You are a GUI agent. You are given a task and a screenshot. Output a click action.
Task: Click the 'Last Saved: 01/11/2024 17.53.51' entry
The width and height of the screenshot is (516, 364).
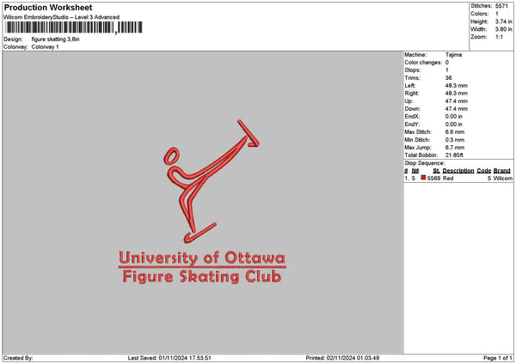click(x=169, y=358)
